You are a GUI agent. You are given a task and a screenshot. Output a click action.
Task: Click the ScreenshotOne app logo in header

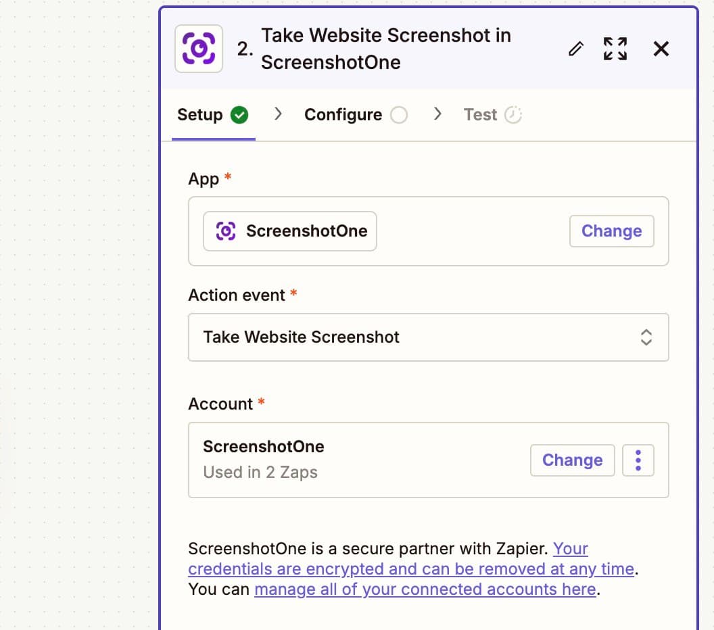[199, 49]
